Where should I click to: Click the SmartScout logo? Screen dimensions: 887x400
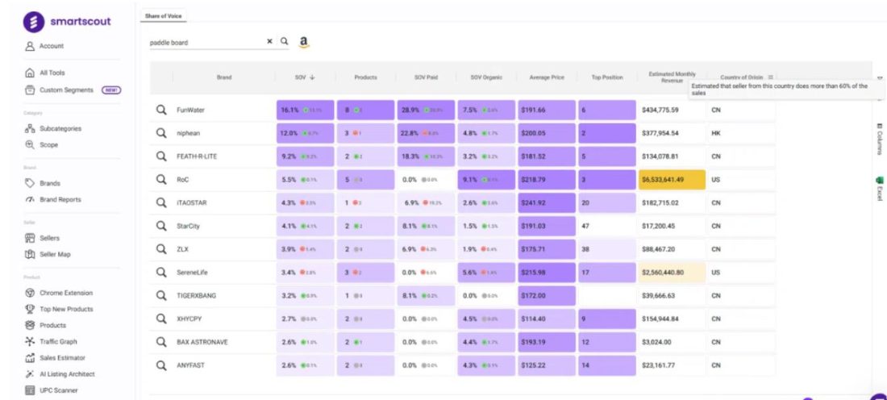click(x=67, y=22)
